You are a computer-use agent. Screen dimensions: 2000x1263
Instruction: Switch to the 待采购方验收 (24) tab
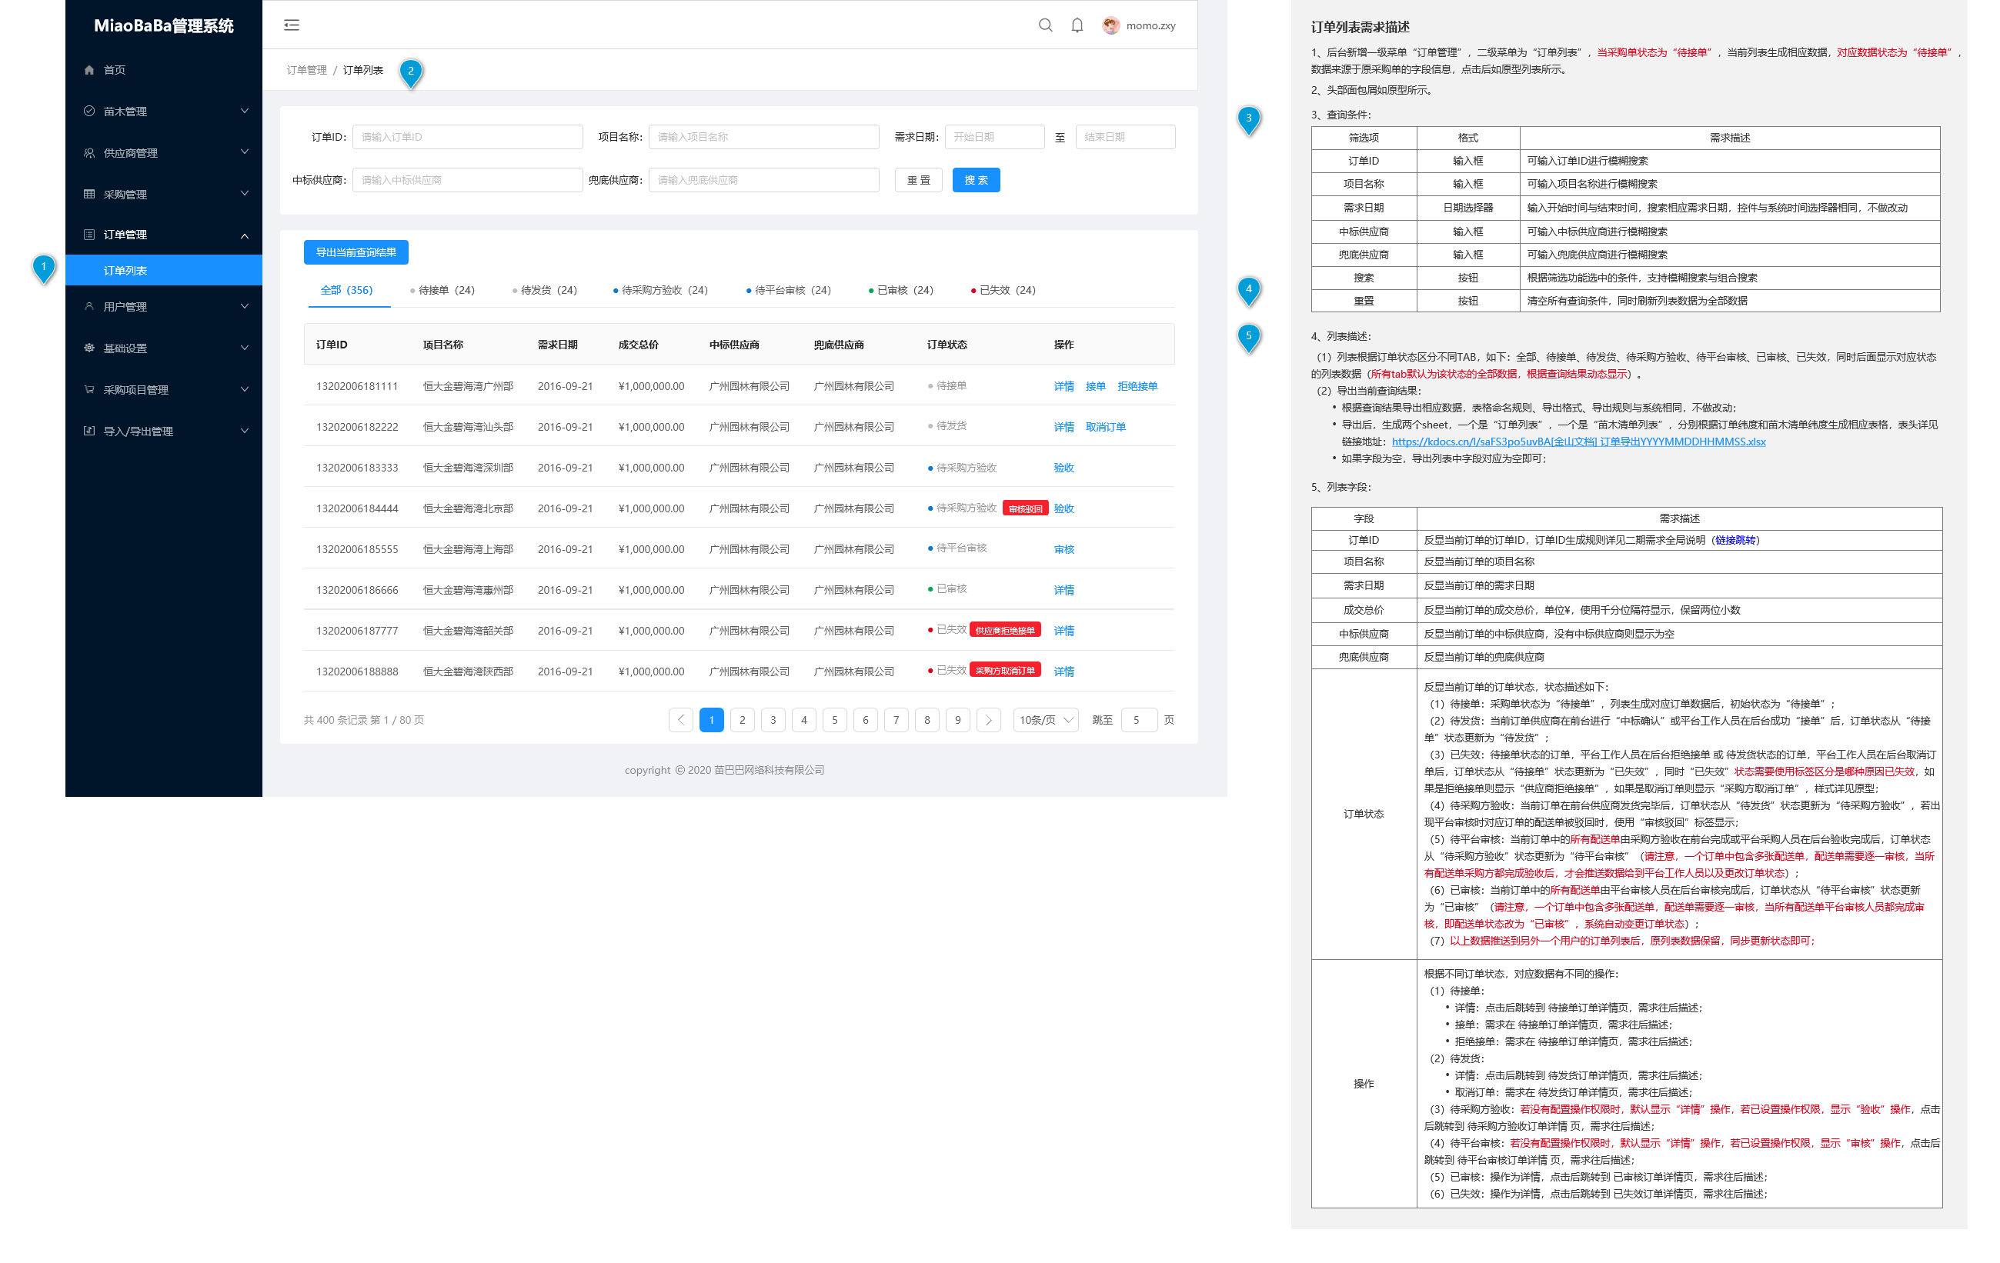coord(660,290)
